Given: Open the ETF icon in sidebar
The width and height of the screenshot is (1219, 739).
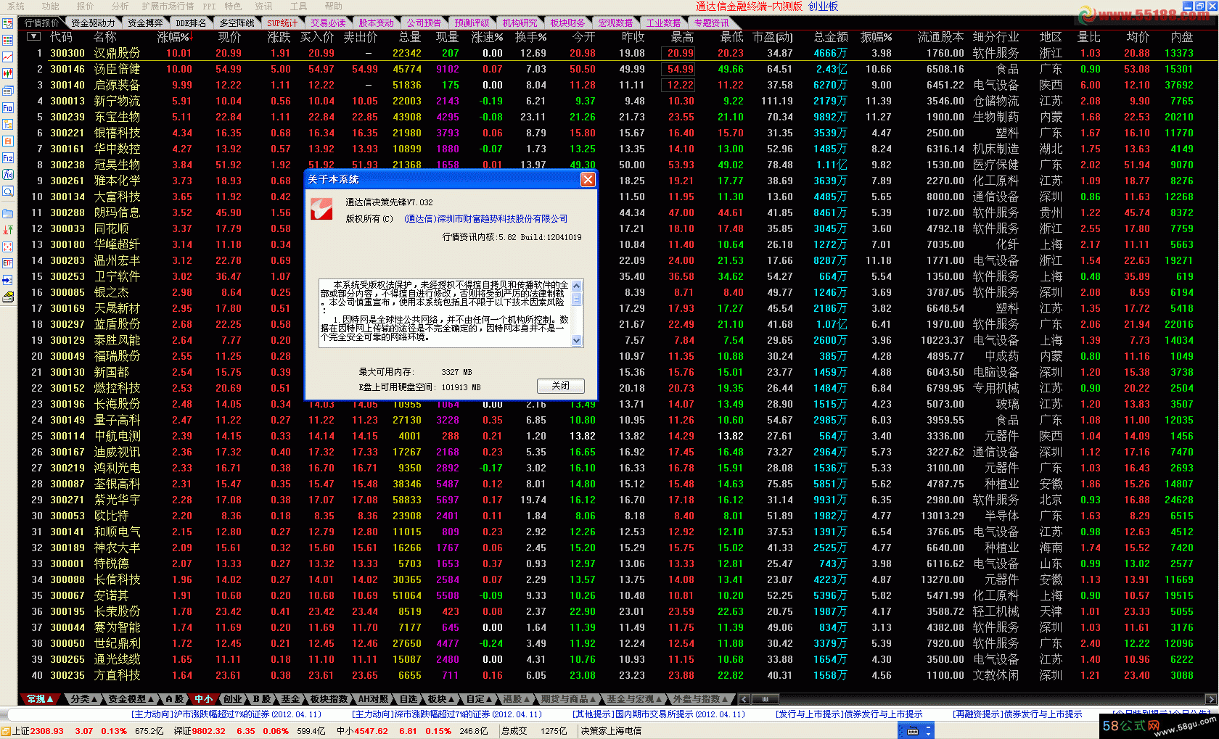Looking at the screenshot, I should [8, 263].
